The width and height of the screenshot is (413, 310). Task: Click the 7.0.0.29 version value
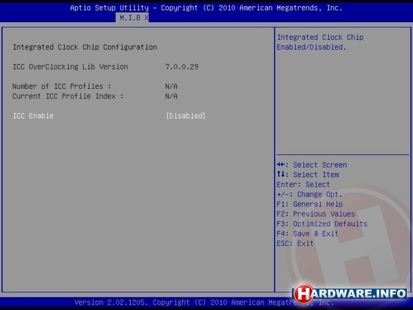click(181, 67)
